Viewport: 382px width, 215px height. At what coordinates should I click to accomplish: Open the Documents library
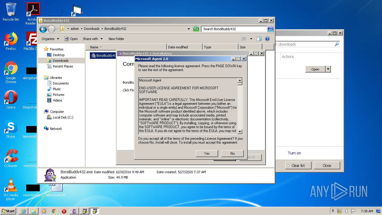click(58, 83)
